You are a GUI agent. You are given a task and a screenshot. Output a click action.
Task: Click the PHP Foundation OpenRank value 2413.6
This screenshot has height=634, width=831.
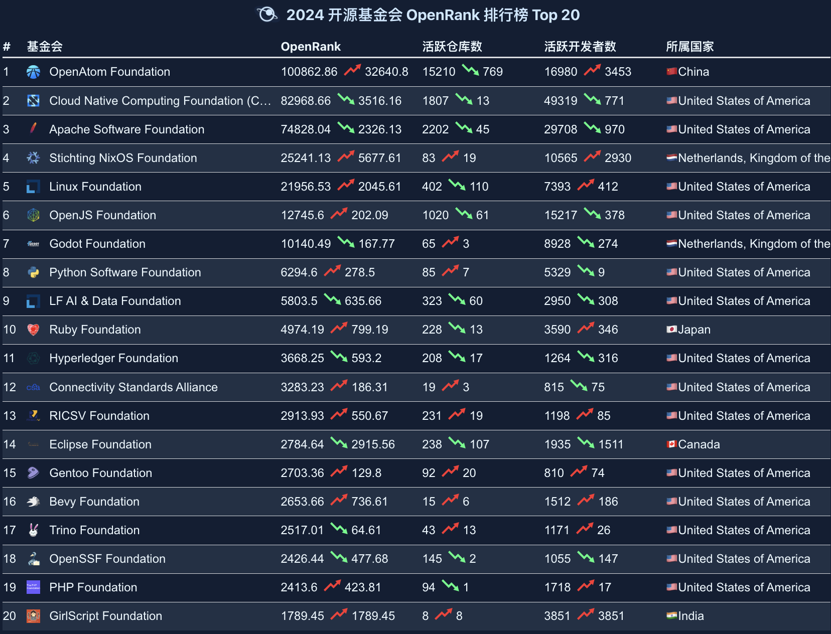[x=299, y=587]
